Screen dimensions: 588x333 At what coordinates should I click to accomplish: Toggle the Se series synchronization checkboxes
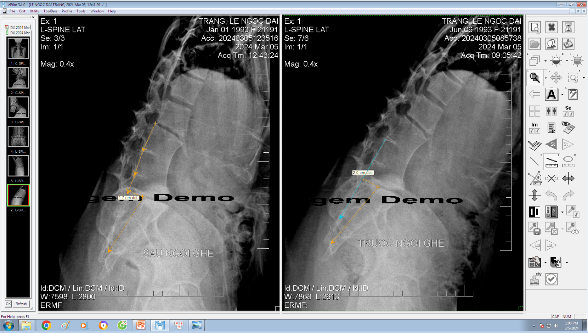[x=568, y=111]
